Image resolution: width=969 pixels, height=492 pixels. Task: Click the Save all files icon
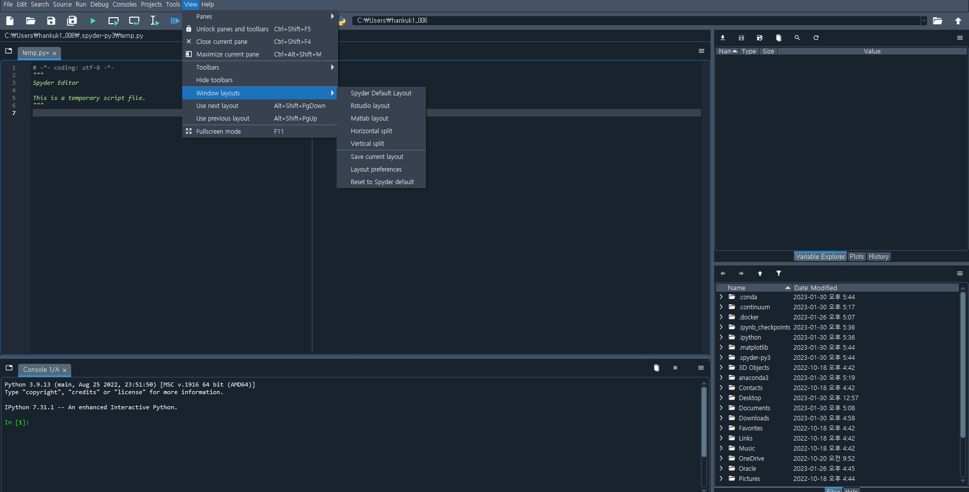pyautogui.click(x=72, y=21)
